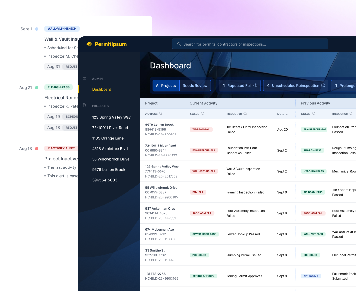Click the calendar icon beside ADMIN
Screen dimensions: 356x291
pos(85,78)
